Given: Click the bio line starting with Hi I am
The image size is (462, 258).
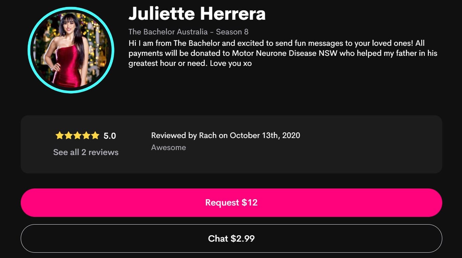Looking at the screenshot, I should (277, 43).
